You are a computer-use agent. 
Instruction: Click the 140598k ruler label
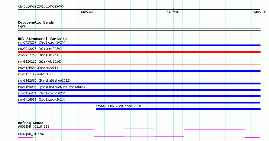click(173, 12)
